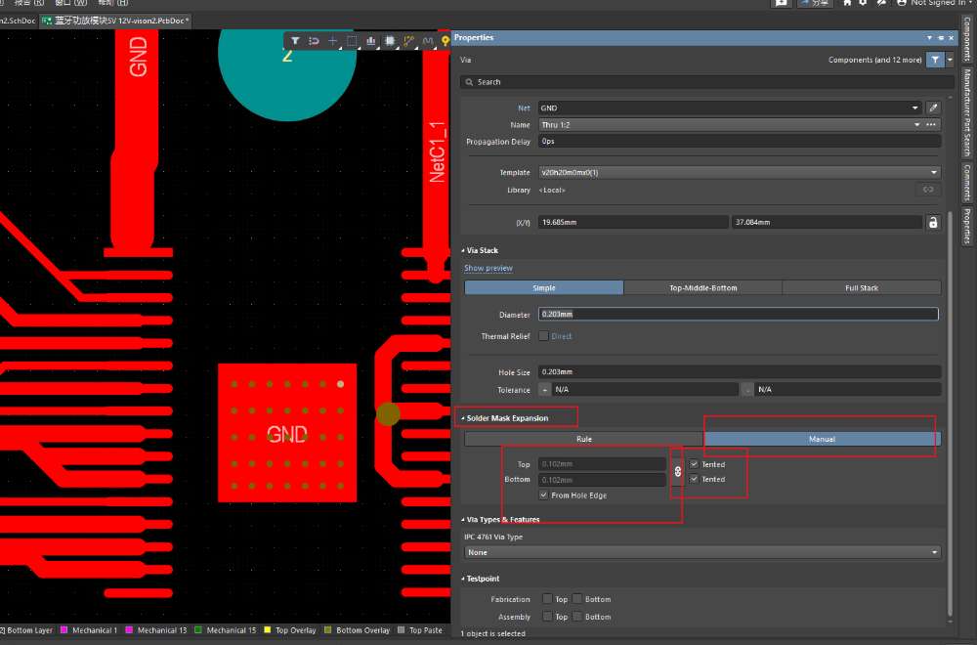Click the Properties Search box
The width and height of the screenshot is (977, 645).
(x=707, y=82)
